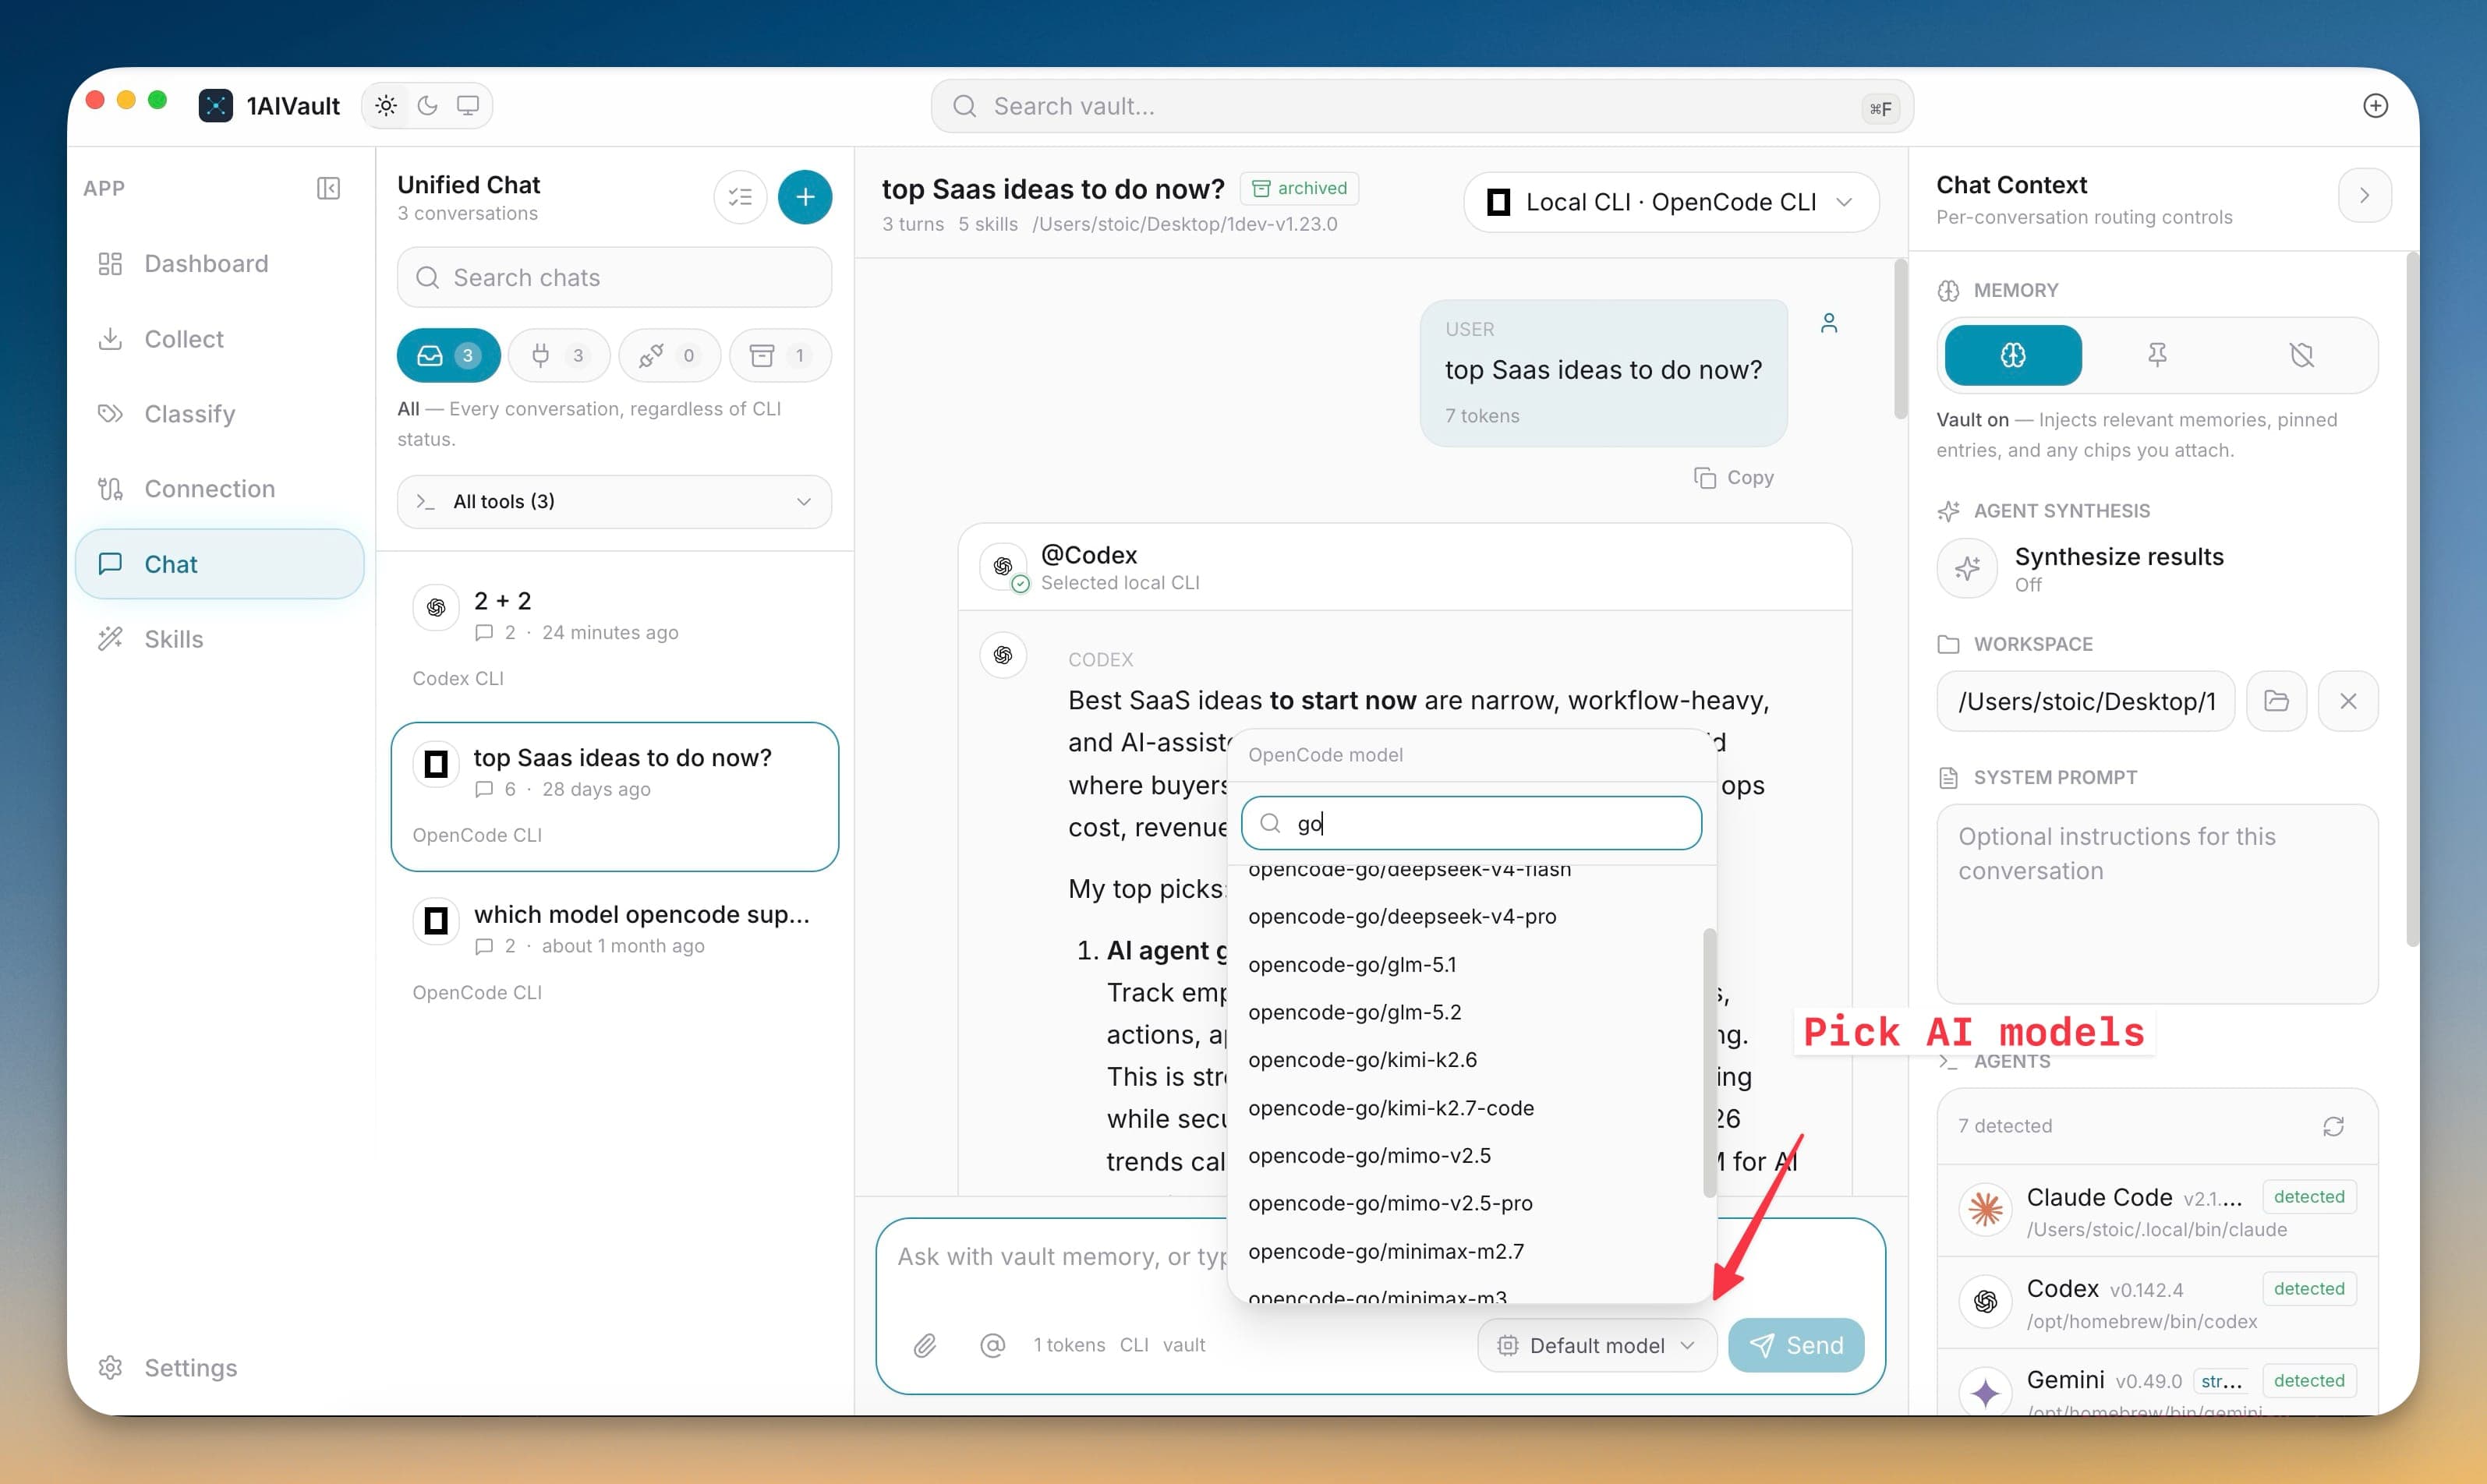
Task: Copy the user message
Action: (1733, 478)
